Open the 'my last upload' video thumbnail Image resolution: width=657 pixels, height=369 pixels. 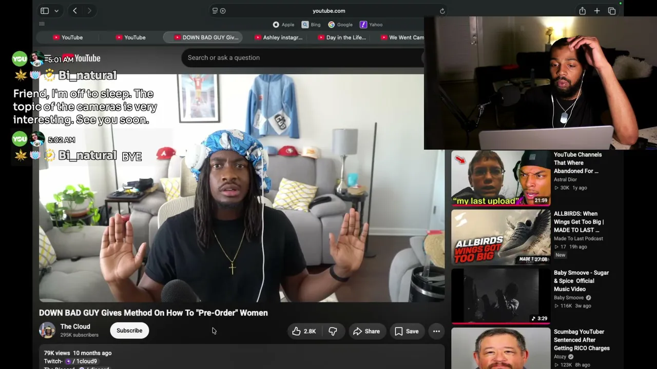[x=500, y=178]
